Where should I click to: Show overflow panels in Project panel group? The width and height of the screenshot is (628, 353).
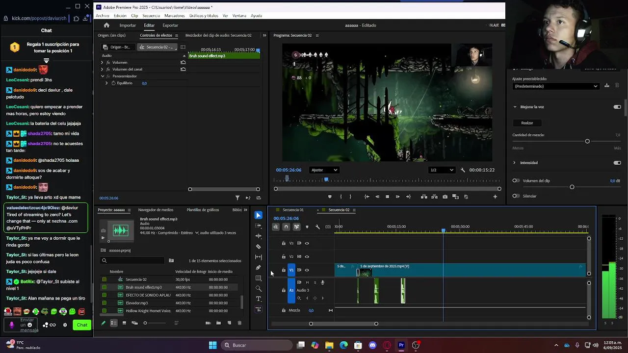[246, 210]
